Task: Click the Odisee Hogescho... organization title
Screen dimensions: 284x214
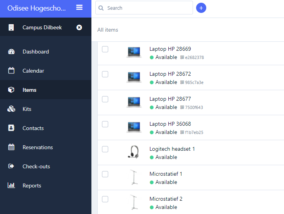Action: 36,8
